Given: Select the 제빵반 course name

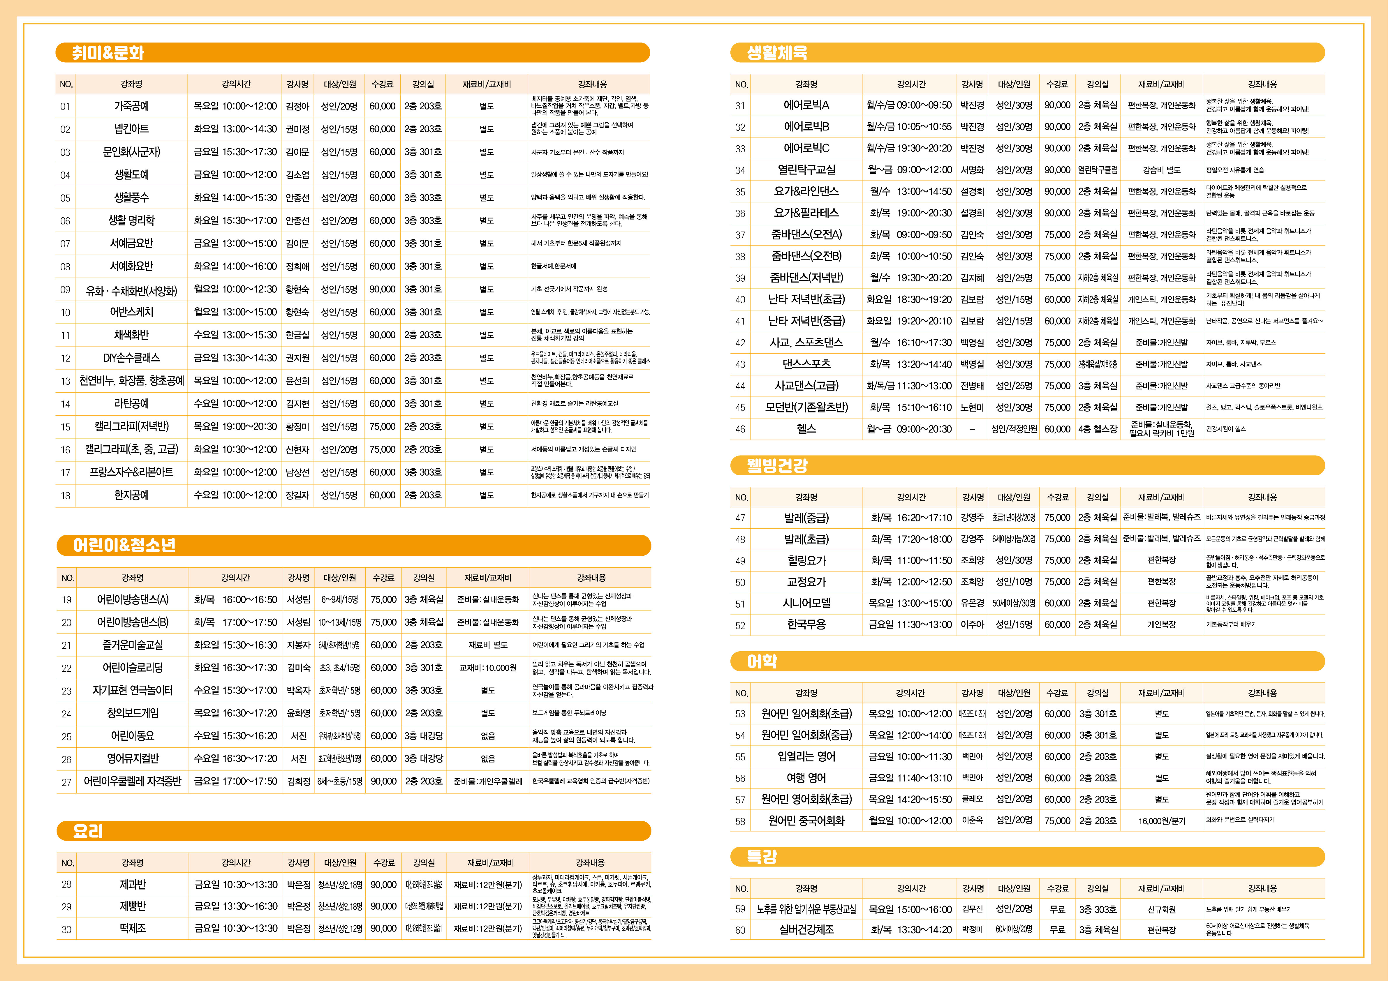Looking at the screenshot, I should pyautogui.click(x=132, y=907).
